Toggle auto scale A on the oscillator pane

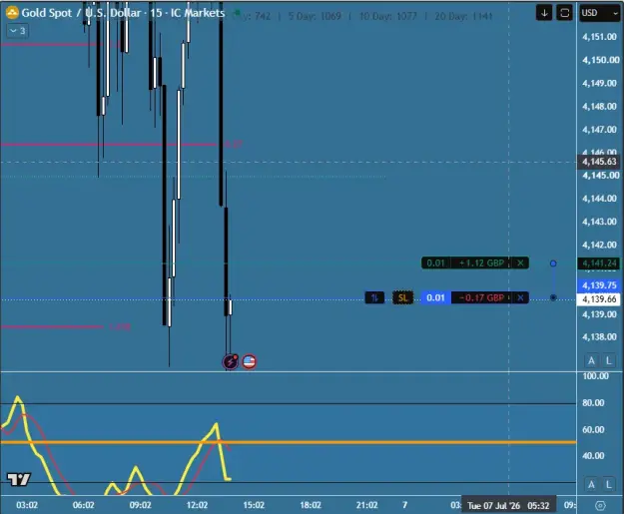pyautogui.click(x=591, y=484)
